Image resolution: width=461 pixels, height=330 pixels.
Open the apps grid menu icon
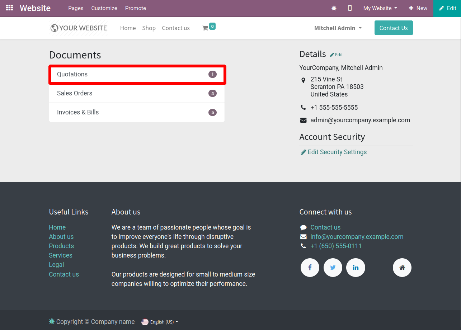click(9, 8)
